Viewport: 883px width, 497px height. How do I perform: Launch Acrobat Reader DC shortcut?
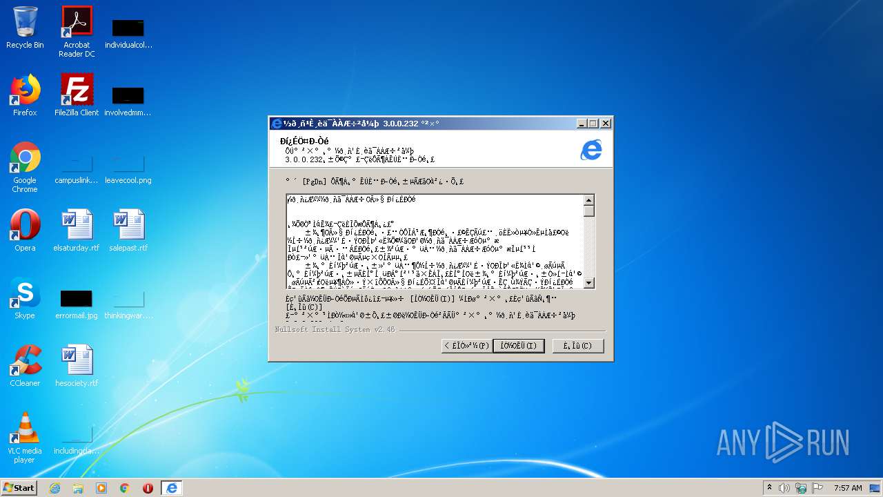77,32
